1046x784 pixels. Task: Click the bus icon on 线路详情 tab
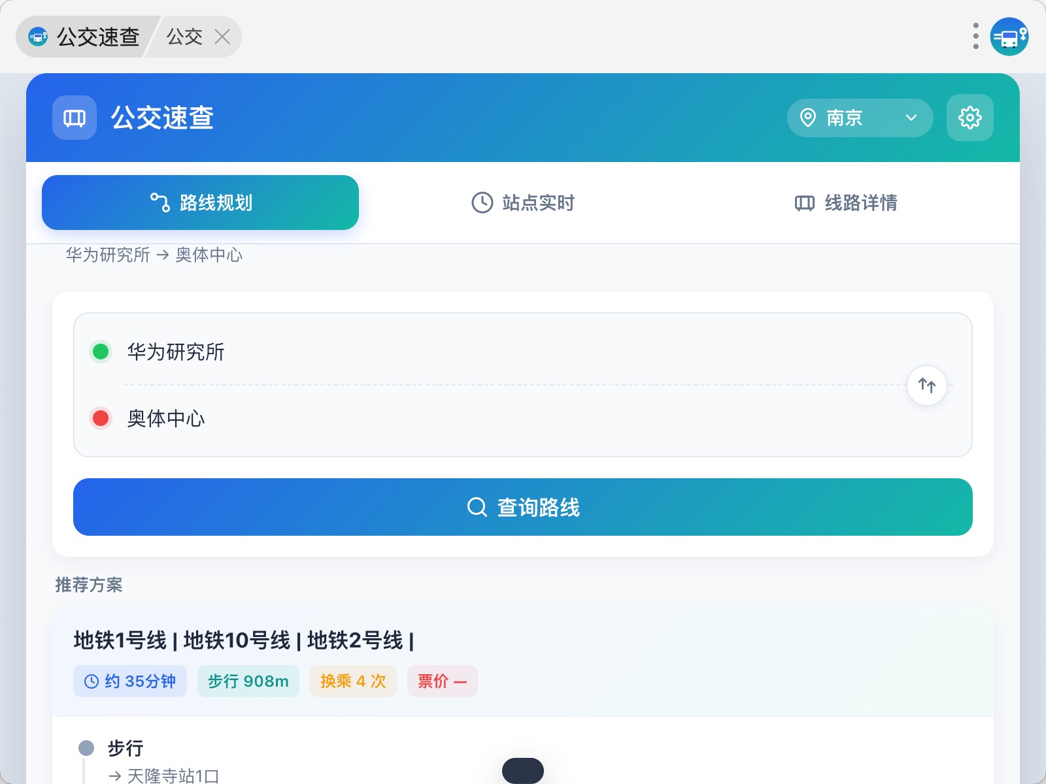[805, 203]
